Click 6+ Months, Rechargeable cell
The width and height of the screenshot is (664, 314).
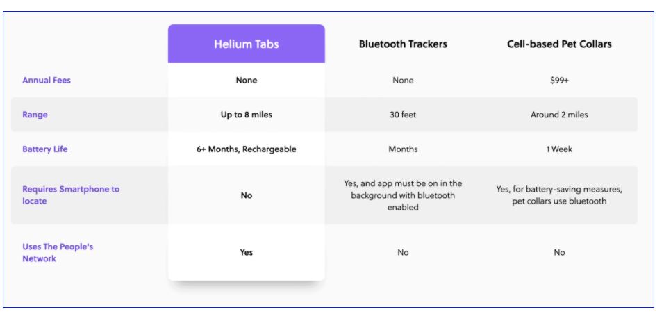(247, 149)
